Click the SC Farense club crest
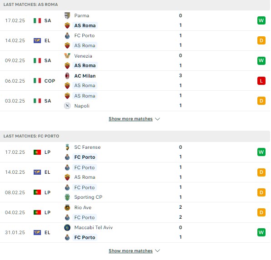The width and height of the screenshot is (271, 260). pyautogui.click(x=67, y=147)
